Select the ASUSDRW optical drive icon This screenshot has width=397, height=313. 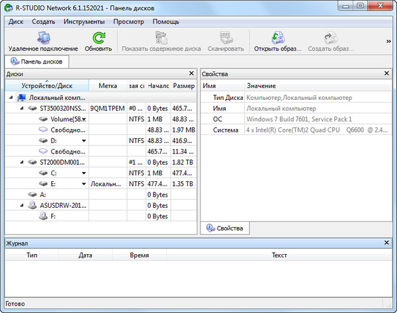pos(32,205)
